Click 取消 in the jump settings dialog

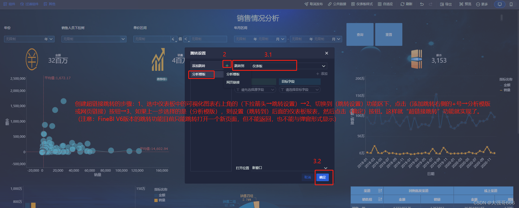308,177
